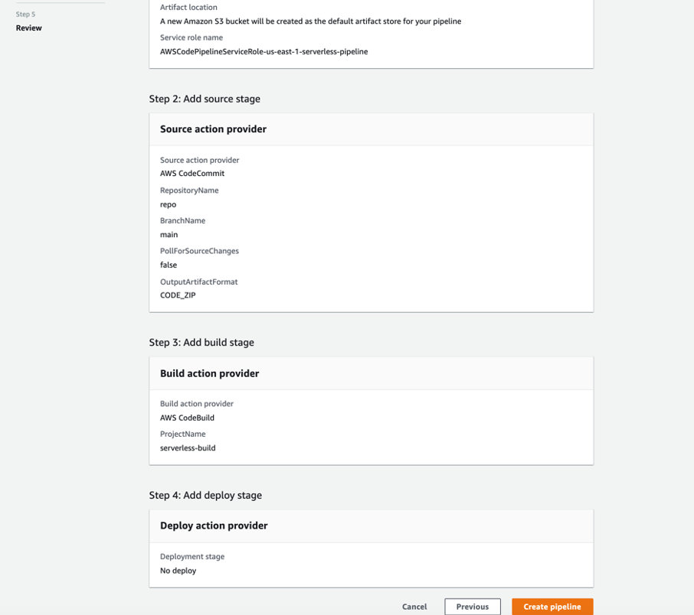This screenshot has height=615, width=694.
Task: Click the AWSCodePipelineServiceRole service role name
Action: 264,52
